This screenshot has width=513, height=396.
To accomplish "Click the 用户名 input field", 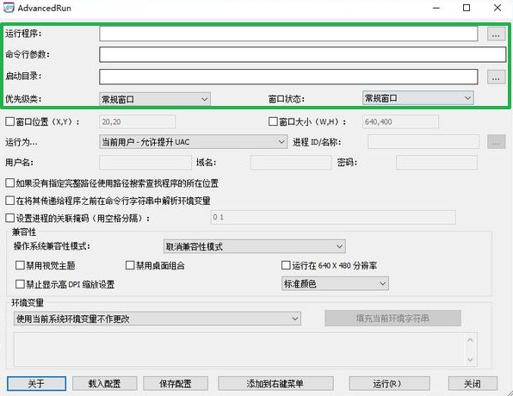I will 145,163.
